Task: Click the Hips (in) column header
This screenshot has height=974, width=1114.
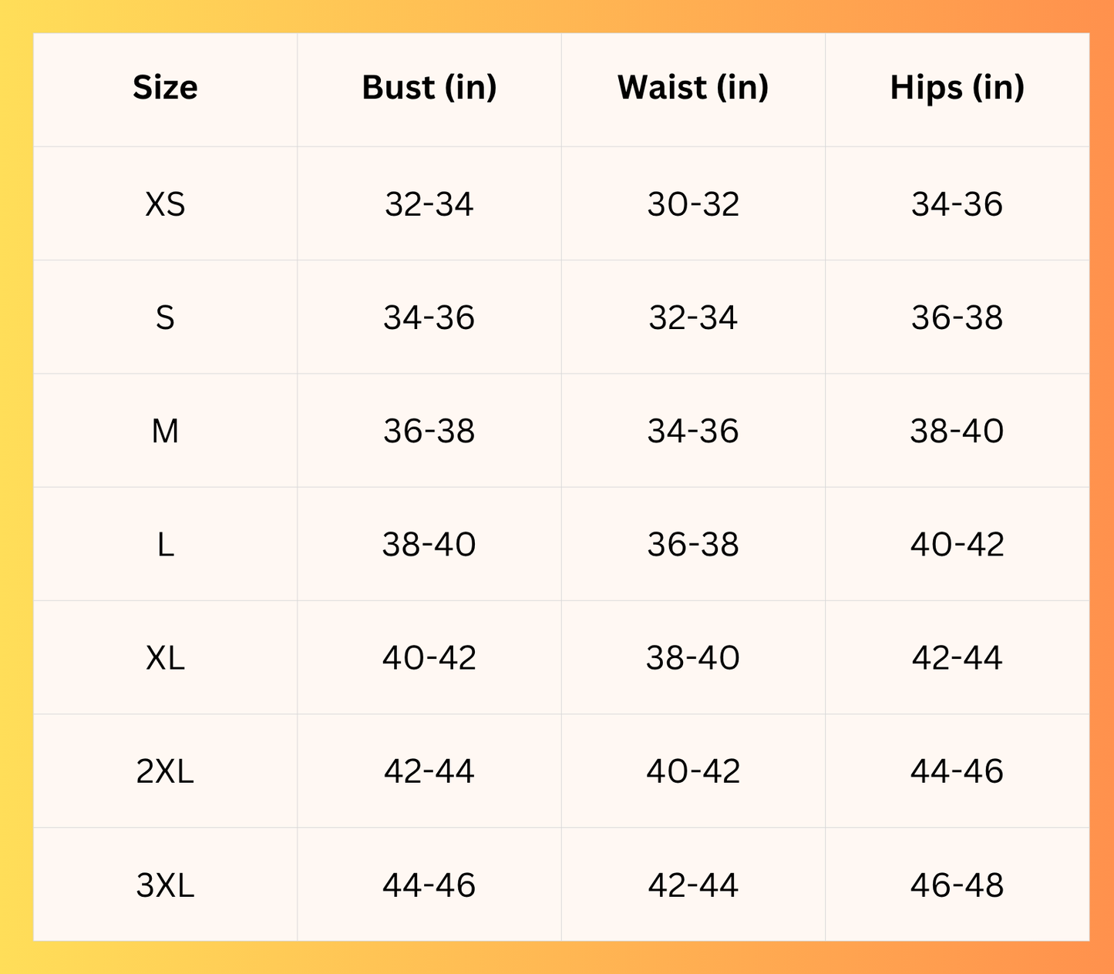Action: tap(957, 88)
